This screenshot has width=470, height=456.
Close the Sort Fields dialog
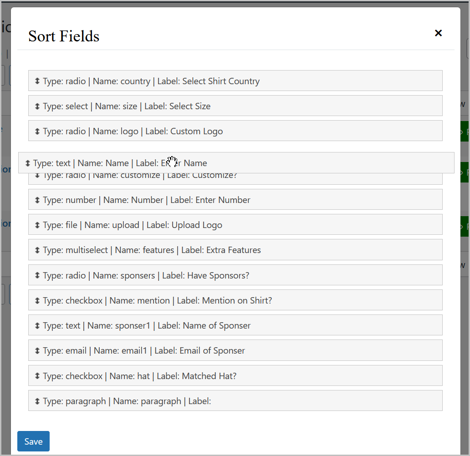pos(438,33)
